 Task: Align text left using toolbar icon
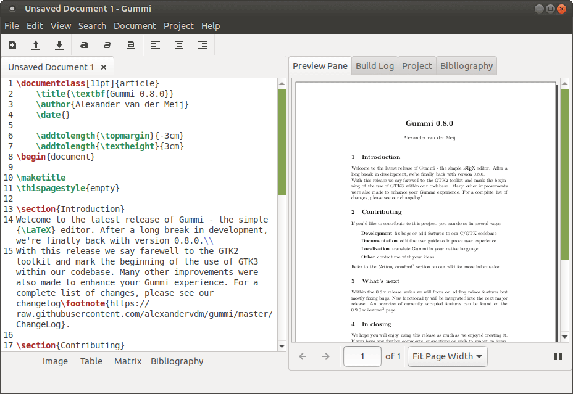pos(156,45)
